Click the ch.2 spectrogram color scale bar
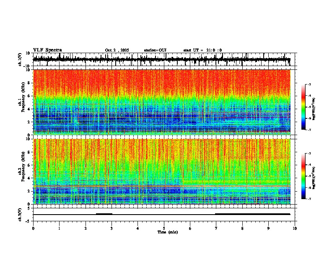Image resolution: width=332 pixels, height=256 pixels. (x=303, y=176)
